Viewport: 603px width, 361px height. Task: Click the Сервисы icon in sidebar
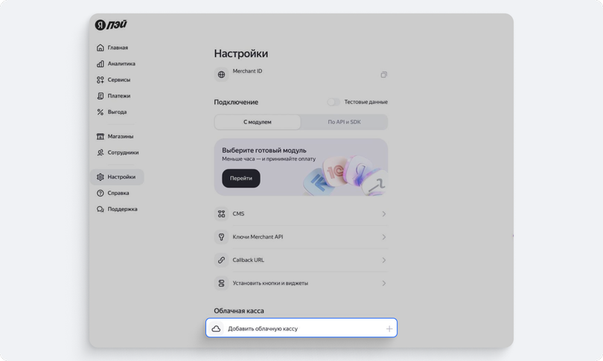(x=100, y=80)
